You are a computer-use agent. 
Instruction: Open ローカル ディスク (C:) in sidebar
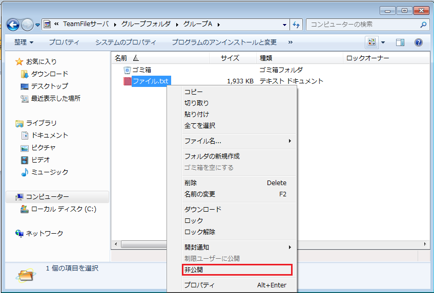point(64,209)
